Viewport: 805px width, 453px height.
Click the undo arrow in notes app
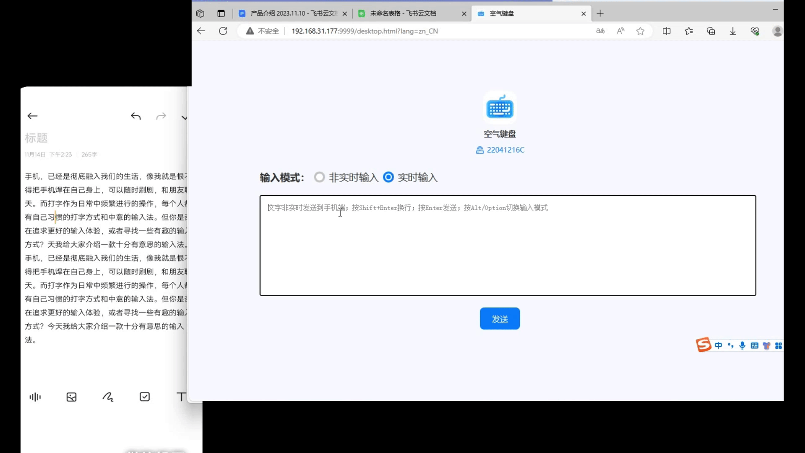tap(136, 116)
